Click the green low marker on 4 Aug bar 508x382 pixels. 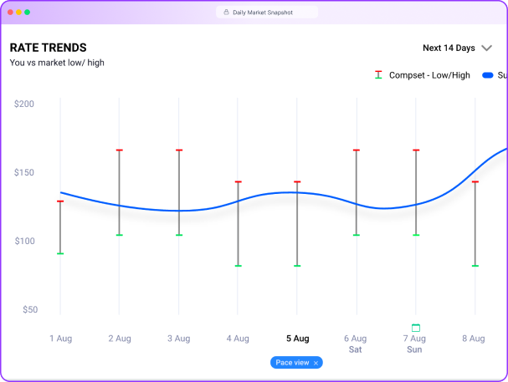click(238, 266)
